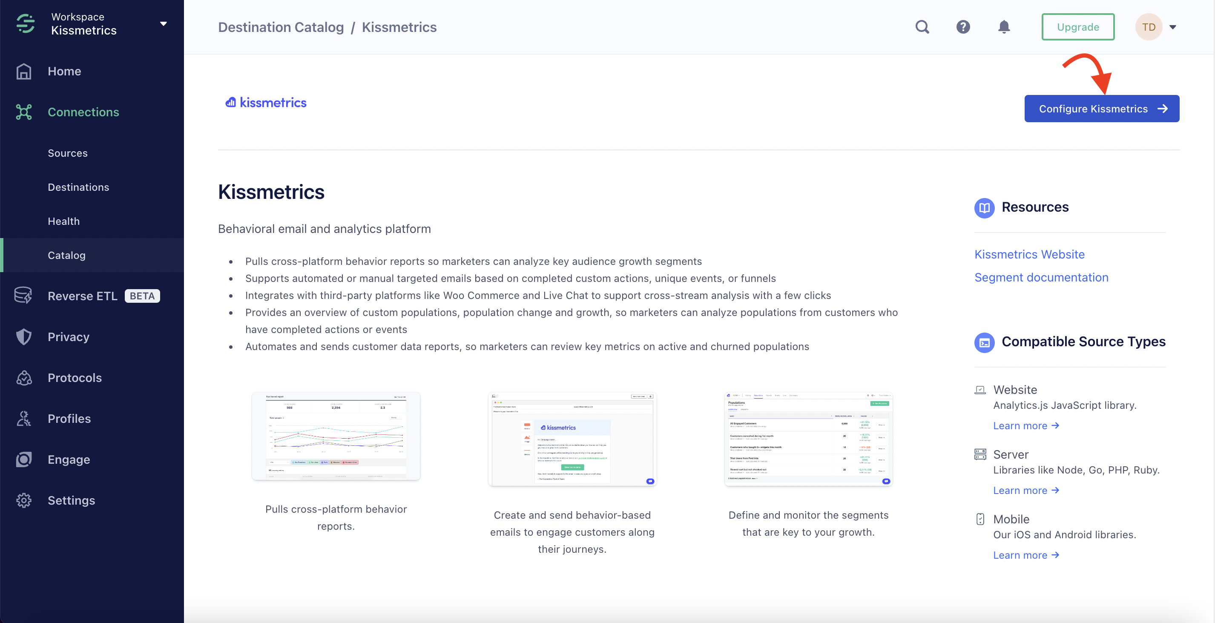Open the Segment documentation link
Image resolution: width=1215 pixels, height=623 pixels.
pos(1041,278)
